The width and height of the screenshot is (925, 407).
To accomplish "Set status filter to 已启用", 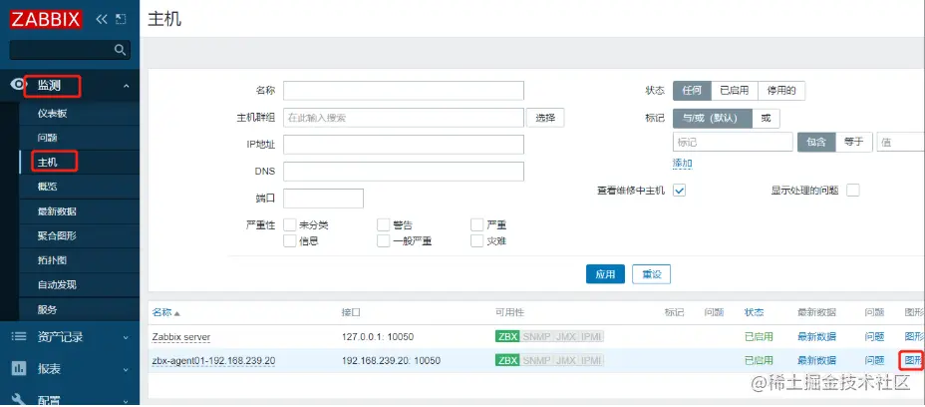I will click(735, 91).
